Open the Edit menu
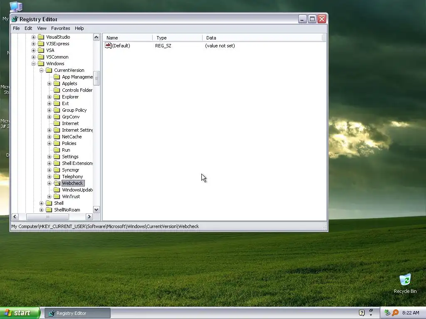Image resolution: width=426 pixels, height=319 pixels. pos(28,28)
